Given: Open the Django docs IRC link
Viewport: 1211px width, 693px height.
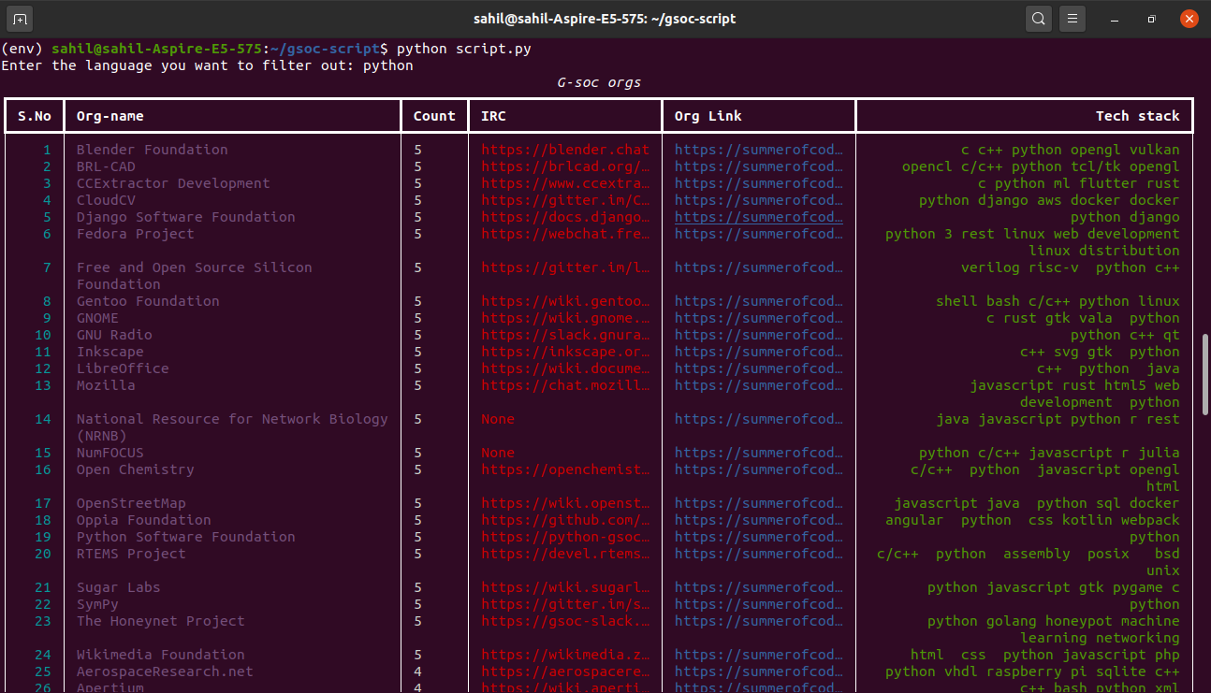Looking at the screenshot, I should [x=565, y=217].
